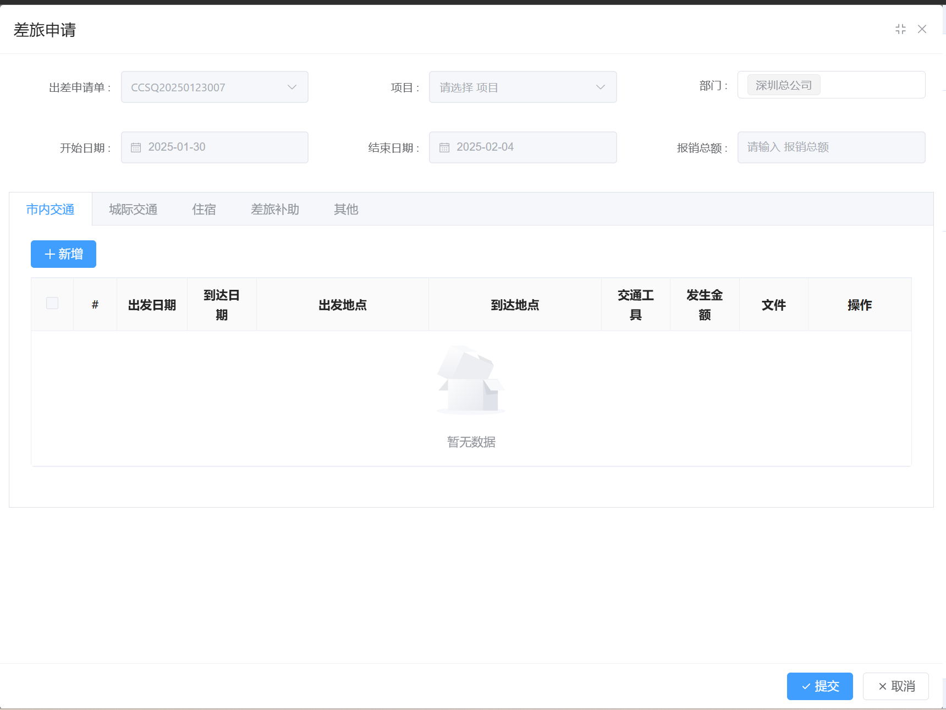
Task: Click the calendar icon in 开始日期
Action: [136, 147]
